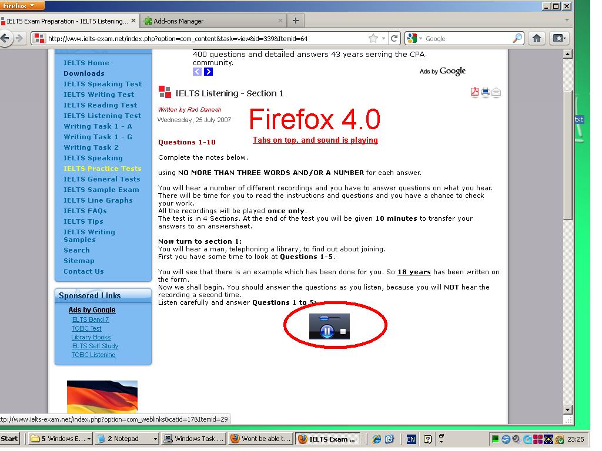Screen dimensions: 602x451
Task: Click the page vertical scrollbar thumb
Action: tap(568, 155)
